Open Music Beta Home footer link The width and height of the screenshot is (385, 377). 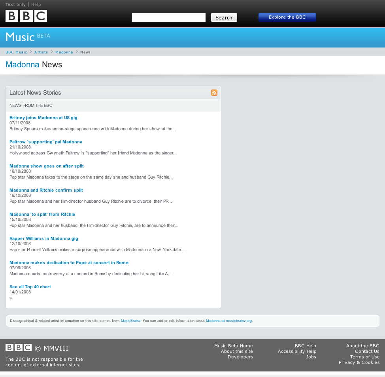234,346
